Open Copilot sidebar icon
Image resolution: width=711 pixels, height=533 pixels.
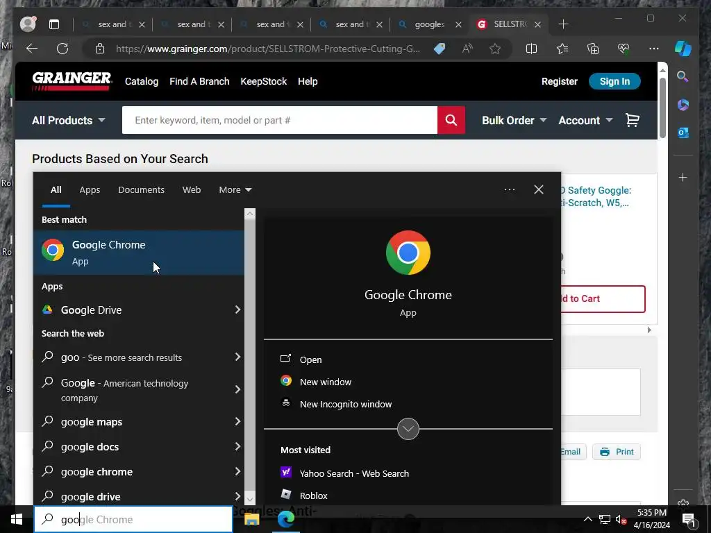[683, 49]
